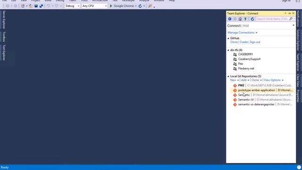This screenshot has width=302, height=170.
Task: Click the search magnifier in Team Explorer
Action: [x=291, y=19]
